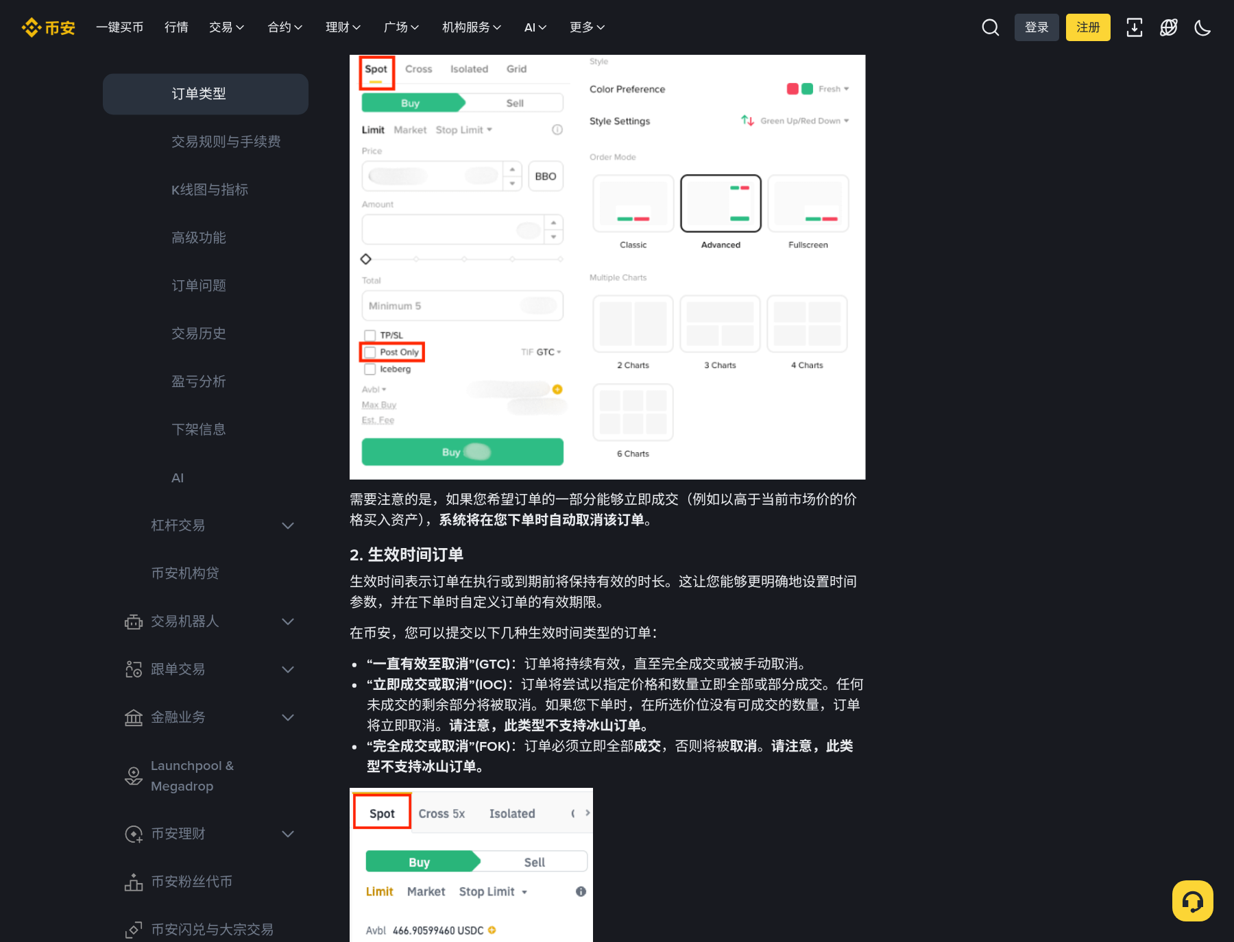Click the 登录 button

click(1037, 27)
